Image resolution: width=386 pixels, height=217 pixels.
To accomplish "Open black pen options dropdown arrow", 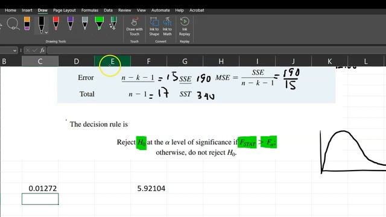I will click(46, 32).
